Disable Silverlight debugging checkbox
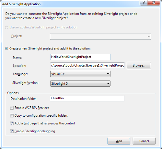 tap(12, 131)
